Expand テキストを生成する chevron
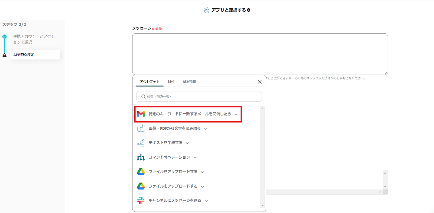The height and width of the screenshot is (213, 434). 187,143
